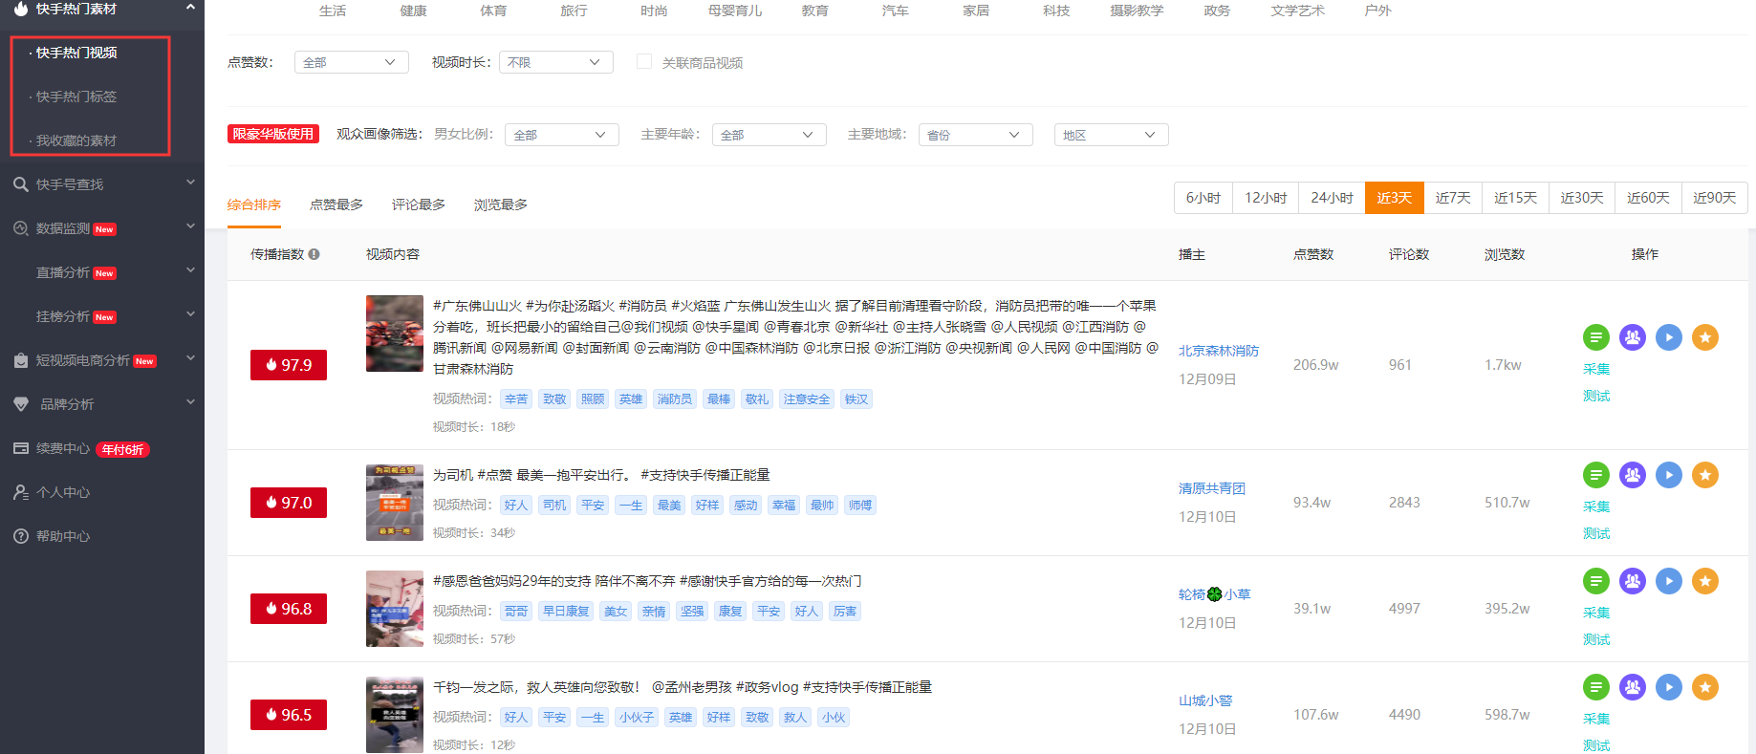1756x754 pixels.
Task: Select the 近30天 time range
Action: [x=1582, y=198]
